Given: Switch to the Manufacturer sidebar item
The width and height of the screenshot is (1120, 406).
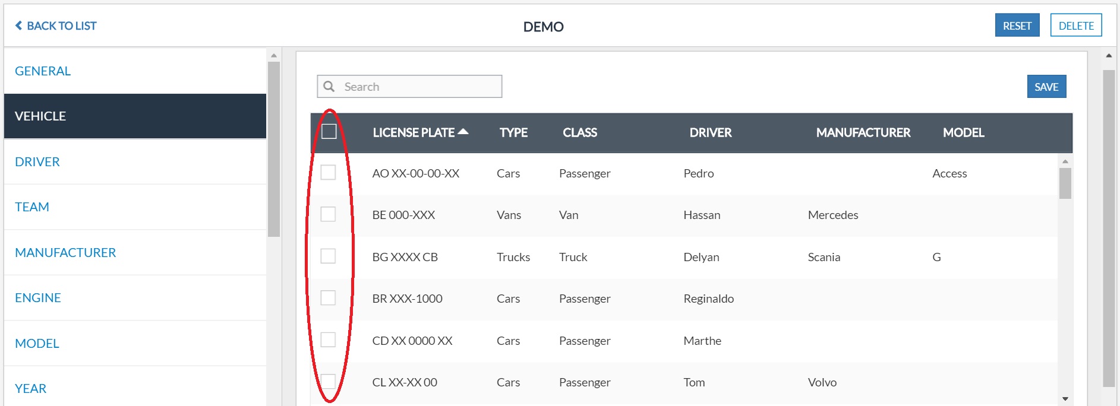Looking at the screenshot, I should point(65,253).
